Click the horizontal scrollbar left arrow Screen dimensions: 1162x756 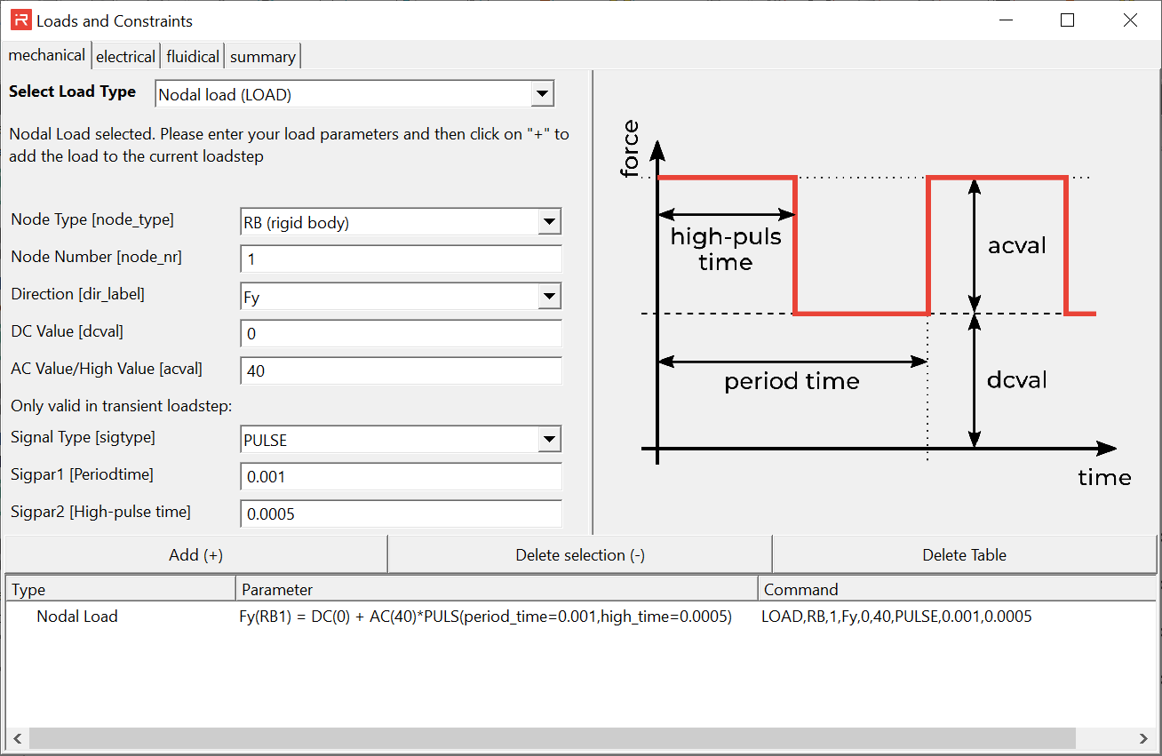17,738
